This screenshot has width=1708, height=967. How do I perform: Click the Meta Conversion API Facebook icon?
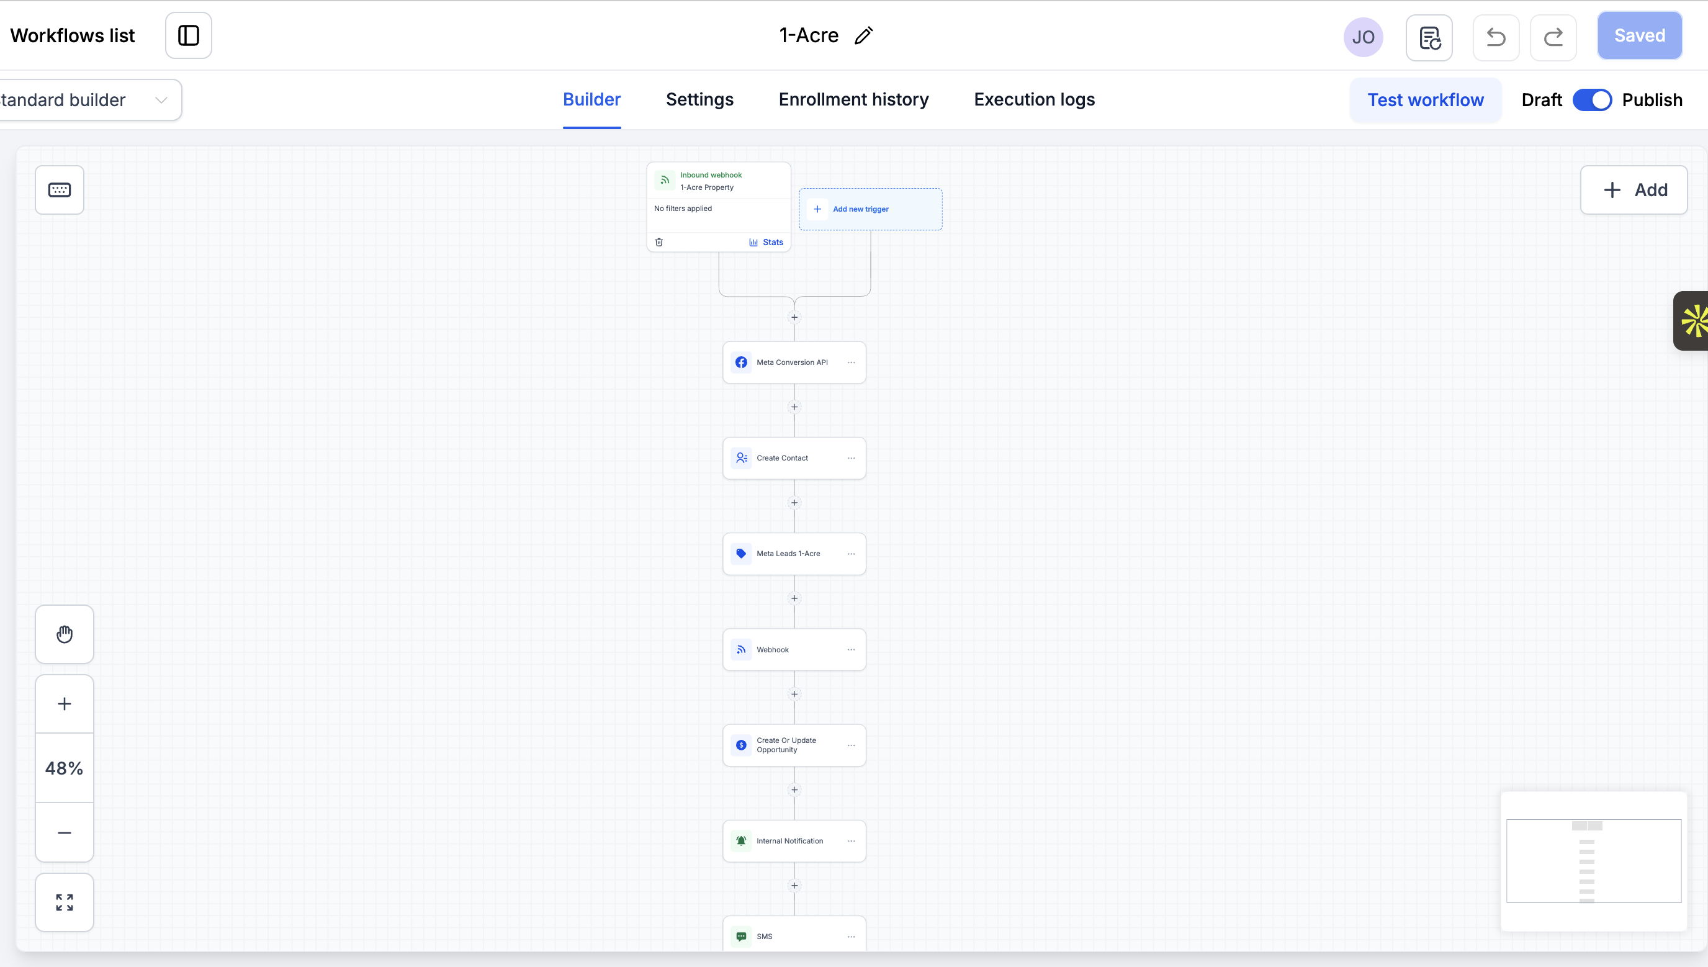point(741,362)
